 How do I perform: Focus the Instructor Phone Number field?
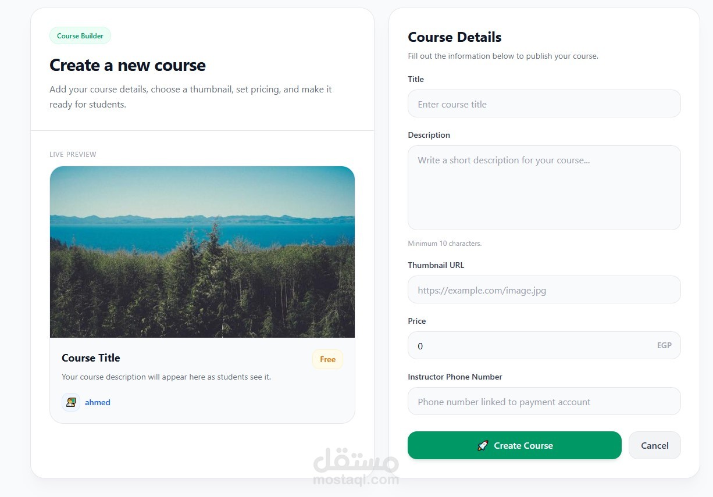click(x=544, y=401)
